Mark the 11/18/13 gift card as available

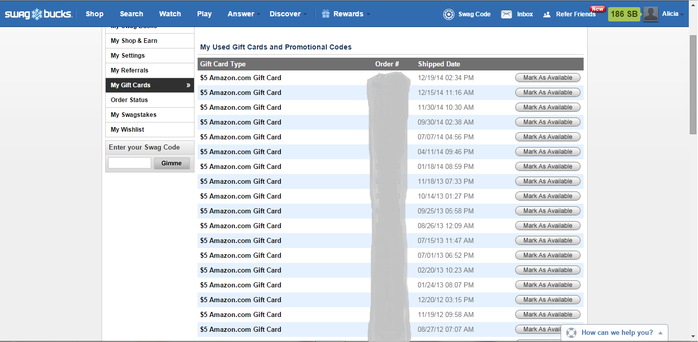pyautogui.click(x=548, y=181)
